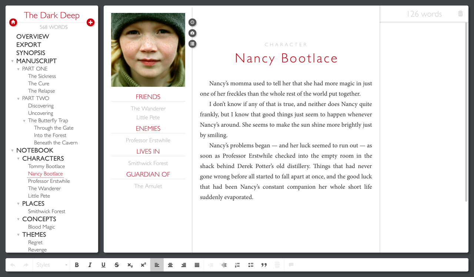
Task: Click Nancy Bootlace's portrait photo
Action: (x=148, y=50)
